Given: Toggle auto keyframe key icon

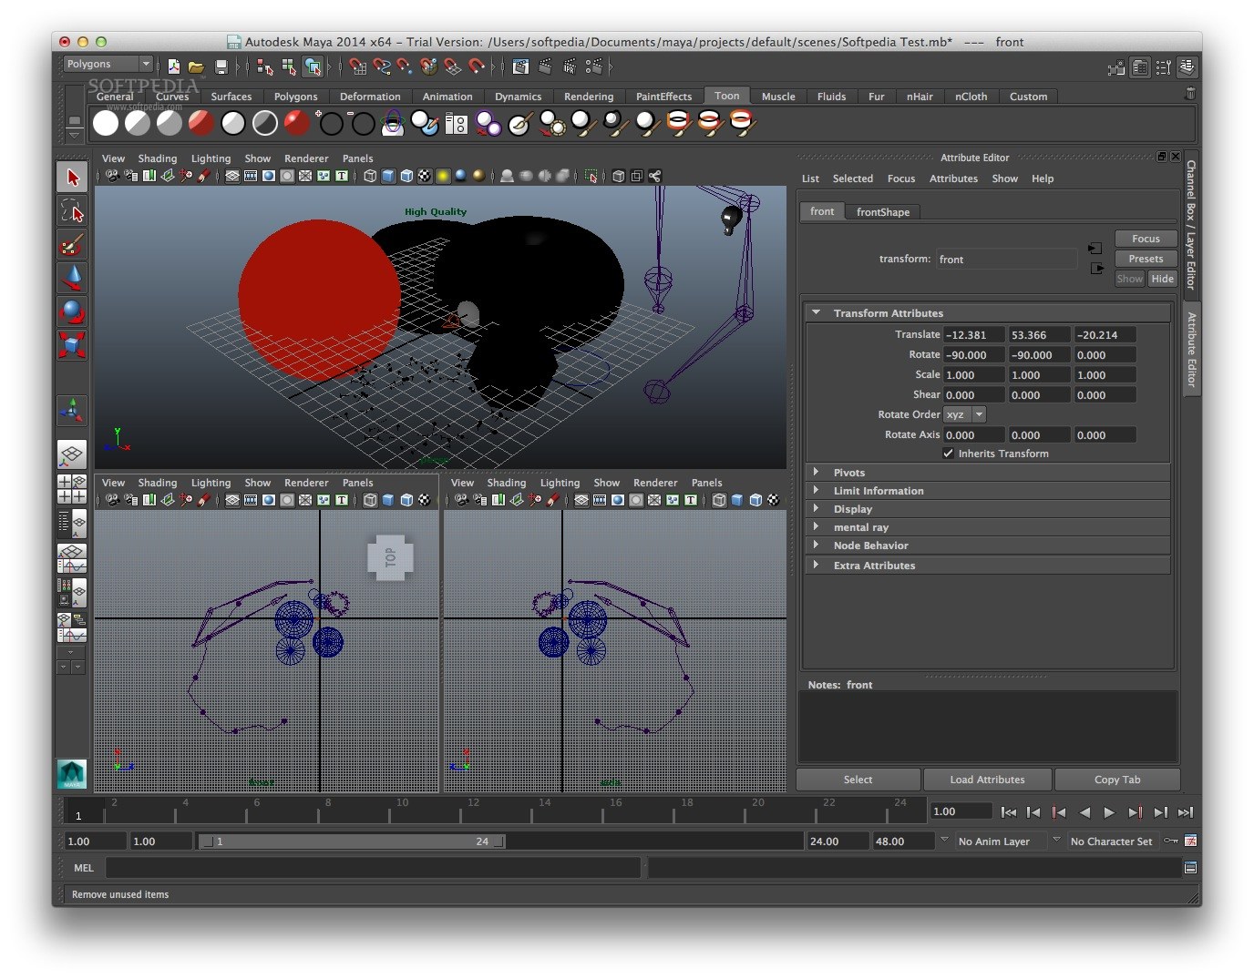Looking at the screenshot, I should point(1172,841).
